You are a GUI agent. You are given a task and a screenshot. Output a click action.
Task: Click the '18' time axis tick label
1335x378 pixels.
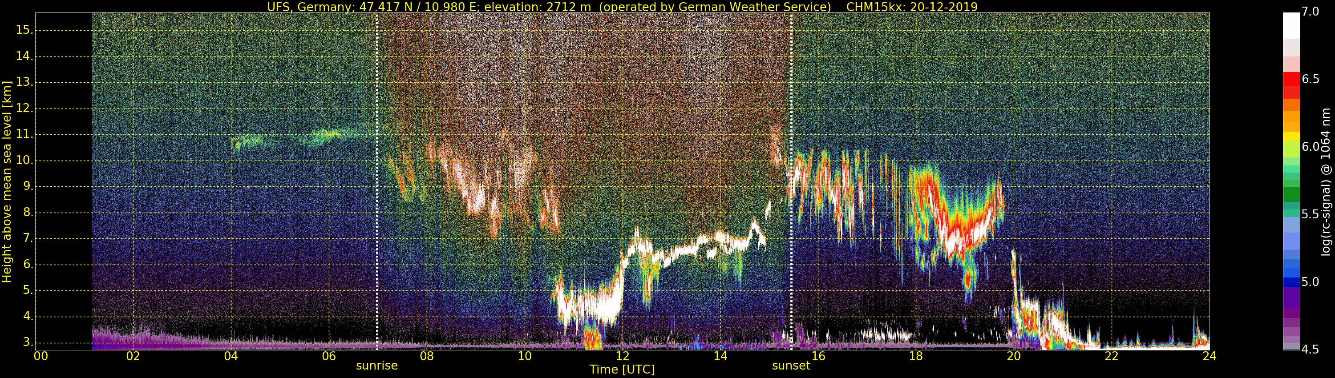coord(916,356)
